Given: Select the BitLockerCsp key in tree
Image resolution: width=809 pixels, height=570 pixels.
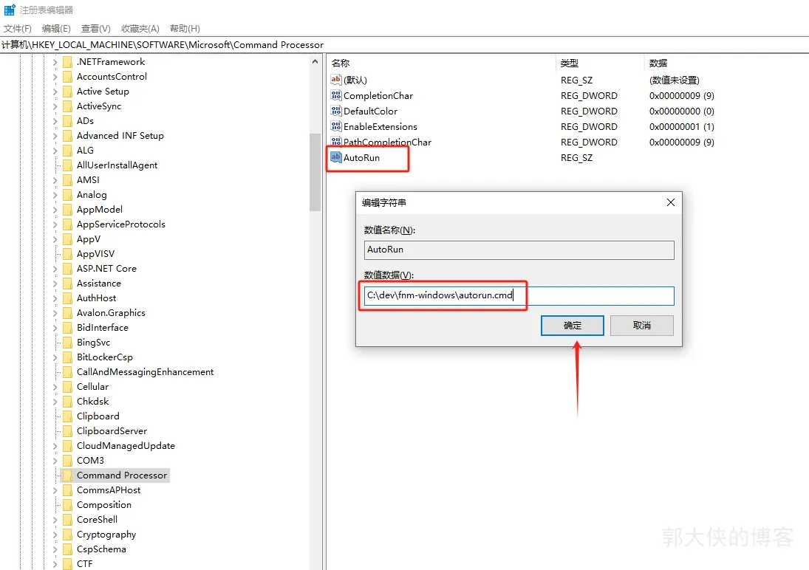Looking at the screenshot, I should click(104, 357).
